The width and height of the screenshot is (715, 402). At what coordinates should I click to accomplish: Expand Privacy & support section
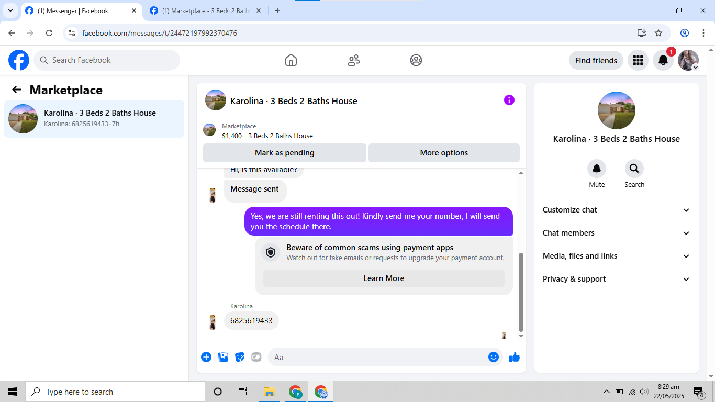617,279
